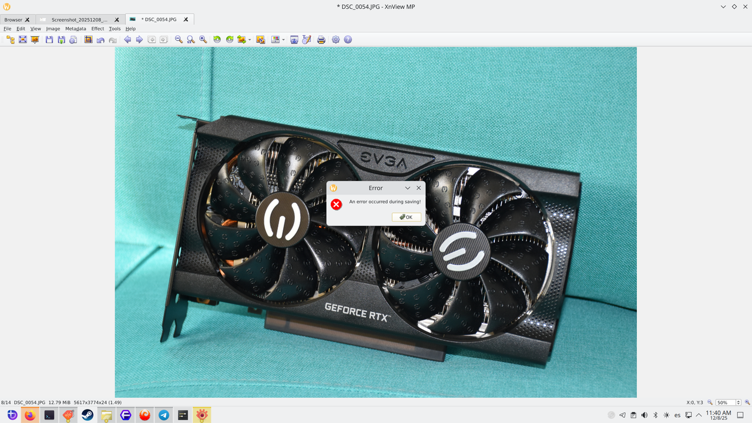Image resolution: width=752 pixels, height=423 pixels.
Task: Click the Print toolbar icon
Action: click(x=321, y=39)
